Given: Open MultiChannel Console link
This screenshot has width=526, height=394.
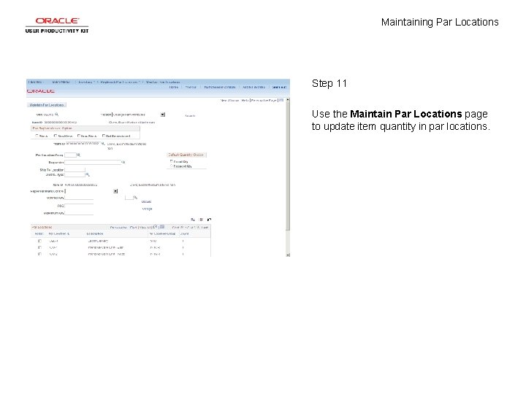Looking at the screenshot, I should [x=220, y=87].
